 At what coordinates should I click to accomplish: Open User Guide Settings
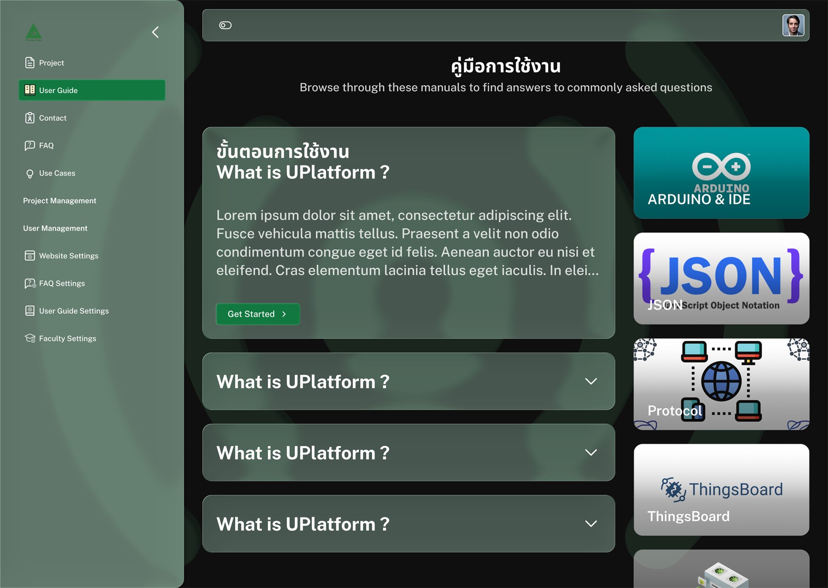coord(92,311)
